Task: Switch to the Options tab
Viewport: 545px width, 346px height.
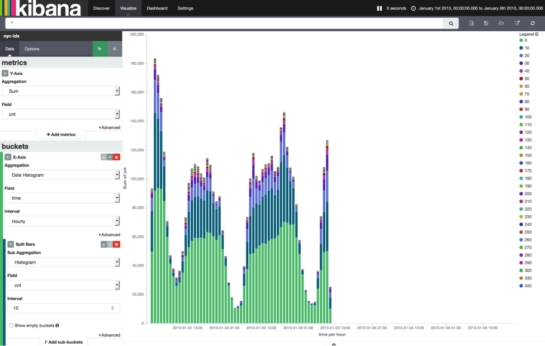Action: pos(32,49)
